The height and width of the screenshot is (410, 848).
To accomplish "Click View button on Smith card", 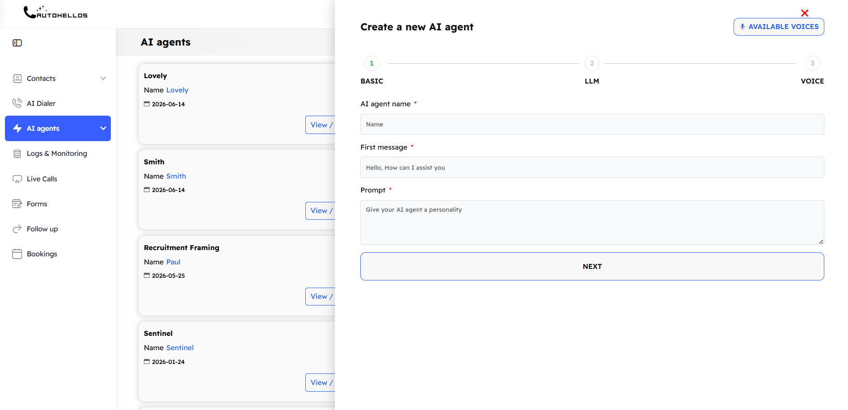I will (320, 211).
